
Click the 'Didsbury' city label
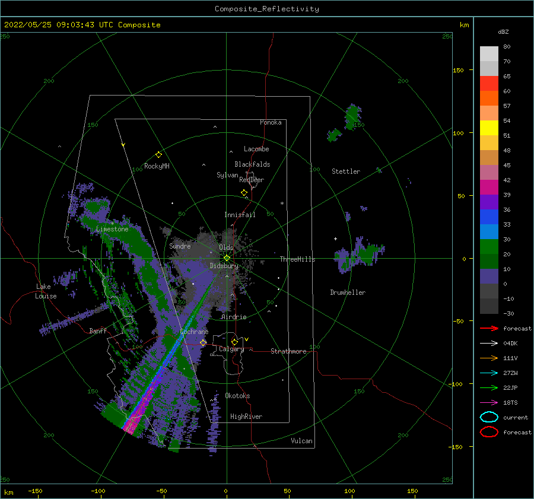pyautogui.click(x=224, y=266)
